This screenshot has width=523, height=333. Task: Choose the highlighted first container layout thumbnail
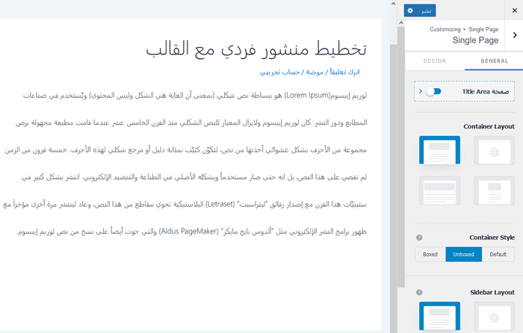coord(439,151)
